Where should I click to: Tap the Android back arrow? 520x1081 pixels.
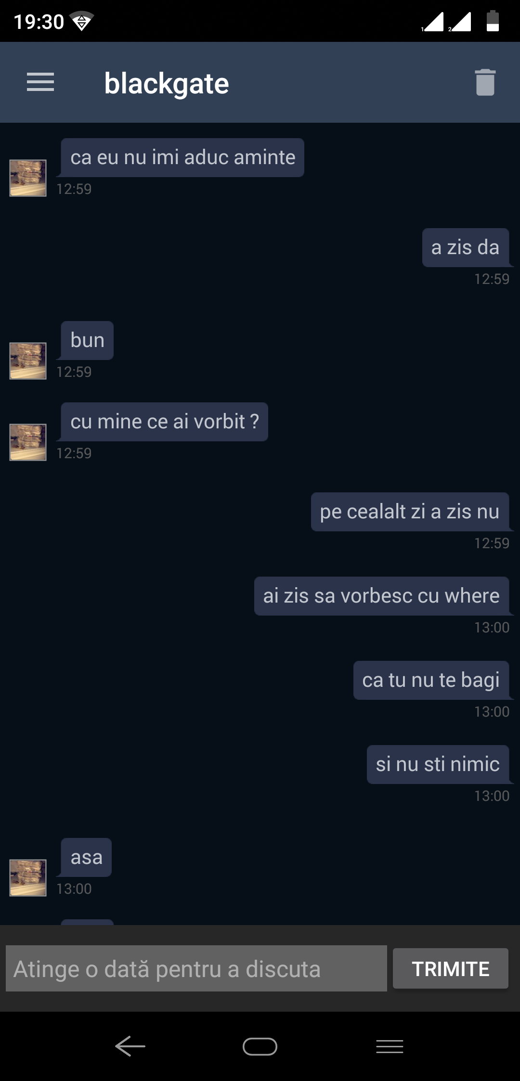pos(130,1046)
